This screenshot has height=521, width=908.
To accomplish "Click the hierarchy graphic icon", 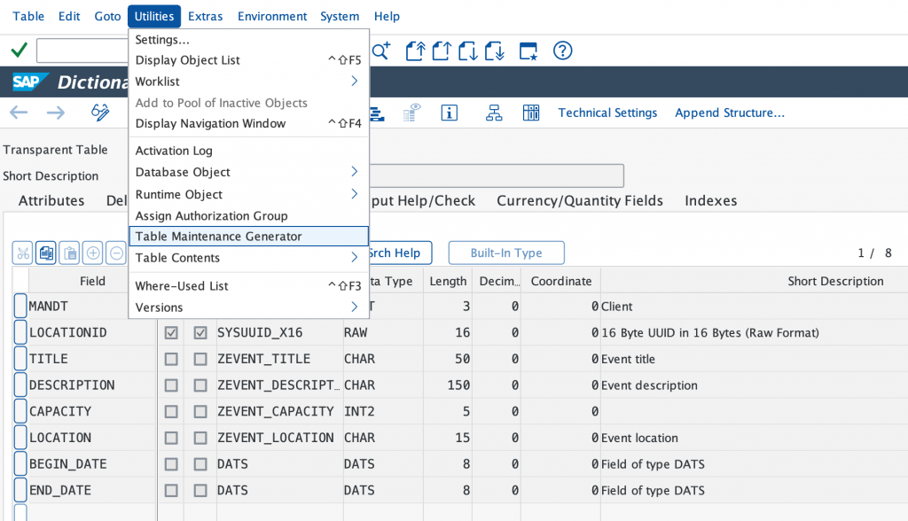I will [493, 113].
